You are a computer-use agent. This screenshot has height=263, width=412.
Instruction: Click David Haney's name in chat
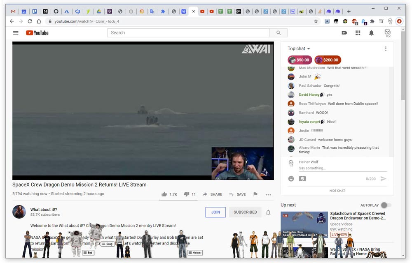coord(309,95)
